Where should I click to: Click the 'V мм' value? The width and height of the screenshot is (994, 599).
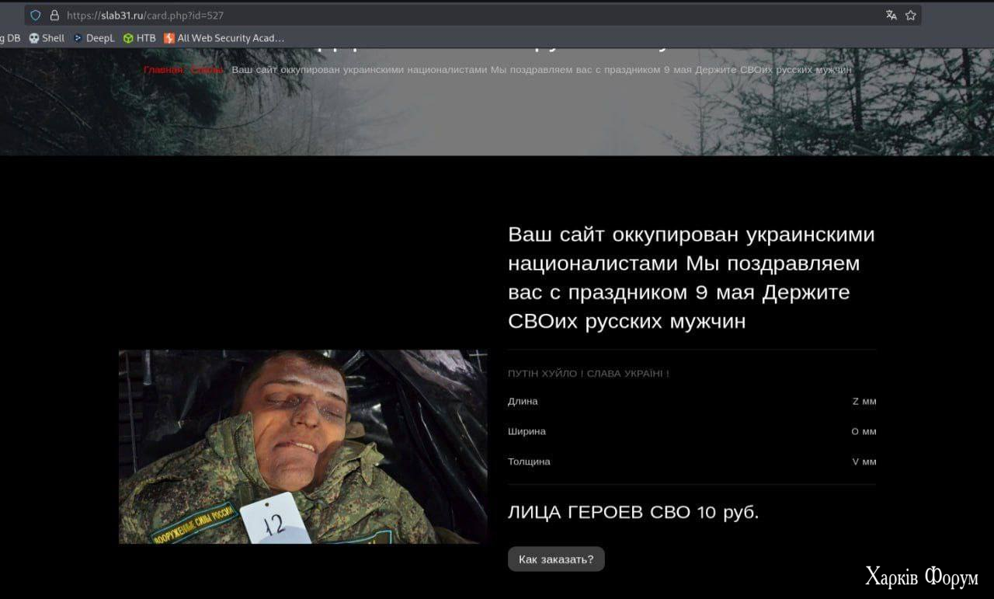coord(864,461)
